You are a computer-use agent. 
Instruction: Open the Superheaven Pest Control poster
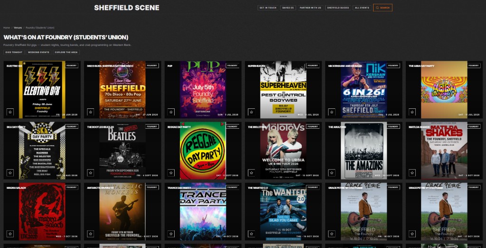tap(283, 89)
